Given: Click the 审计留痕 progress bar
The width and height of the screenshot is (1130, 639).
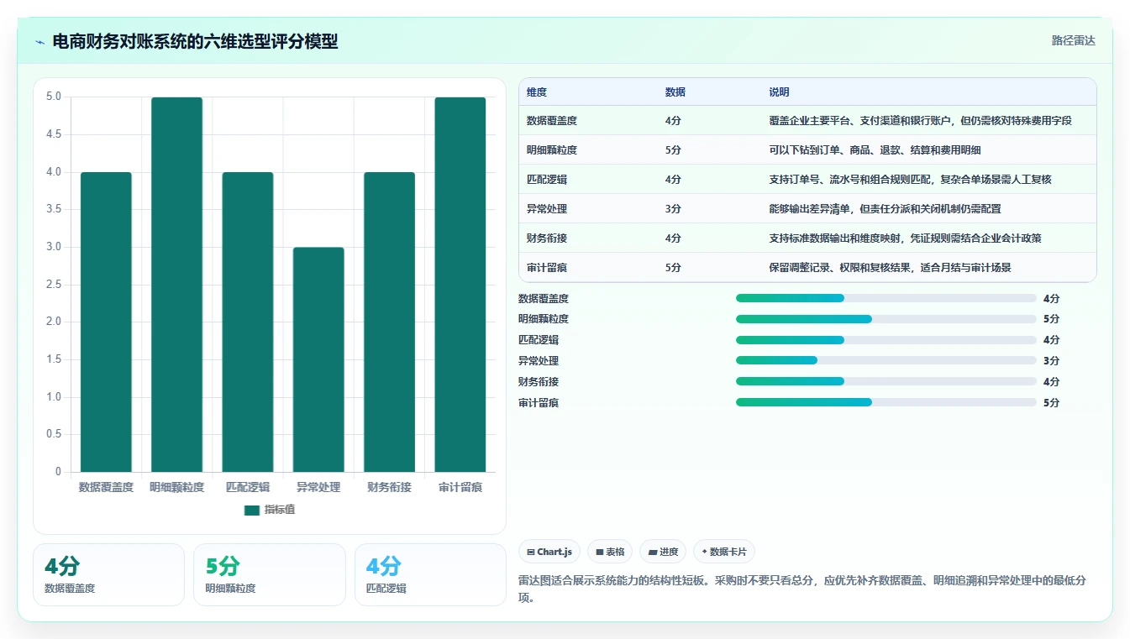Looking at the screenshot, I should tap(886, 402).
